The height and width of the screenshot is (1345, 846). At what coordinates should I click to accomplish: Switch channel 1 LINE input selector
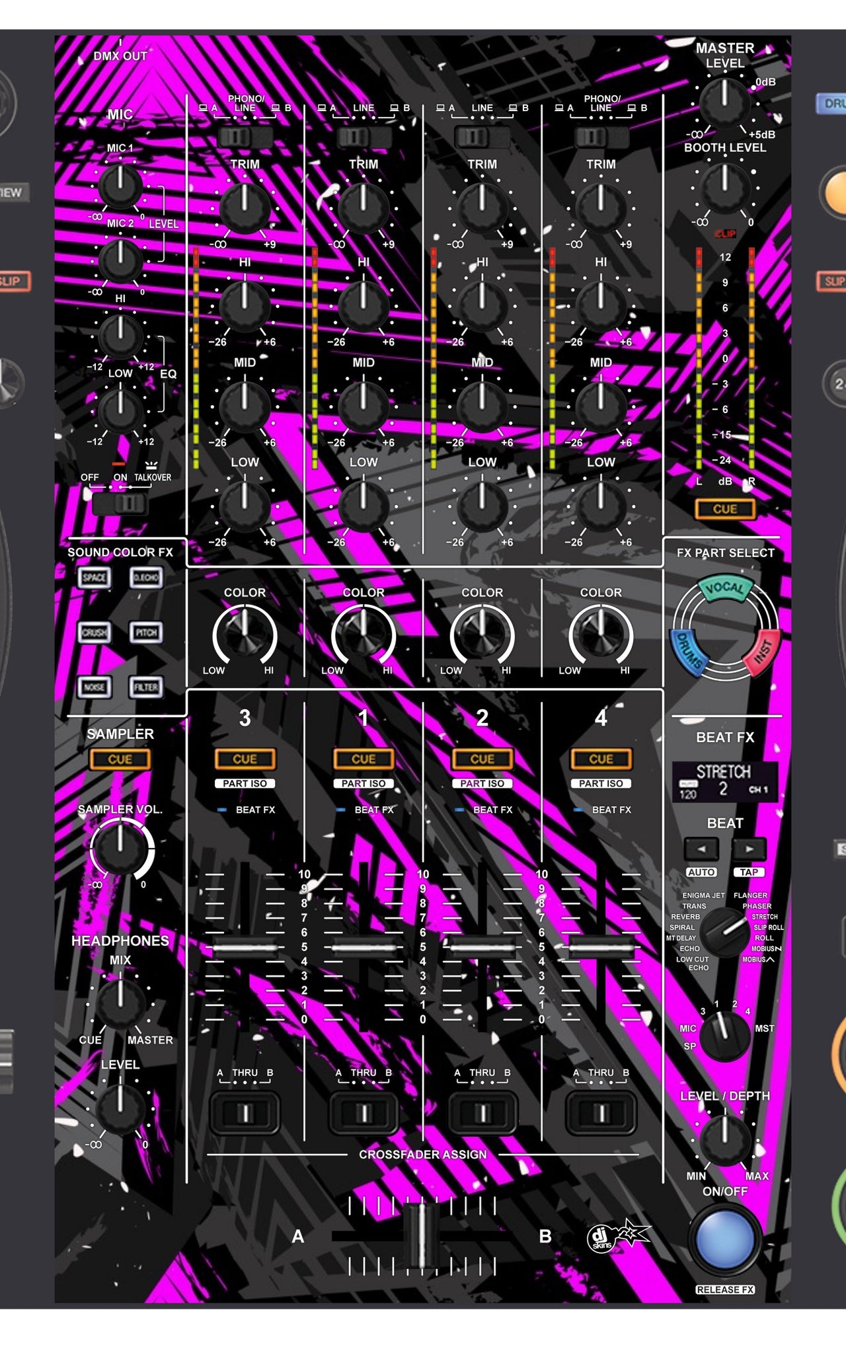coord(364,137)
